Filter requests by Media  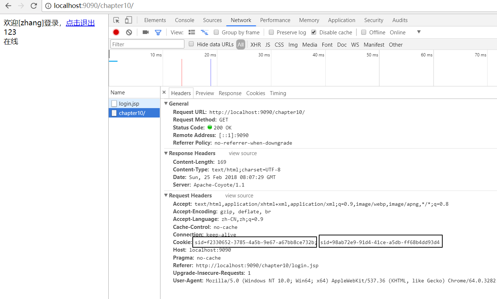[x=310, y=44]
